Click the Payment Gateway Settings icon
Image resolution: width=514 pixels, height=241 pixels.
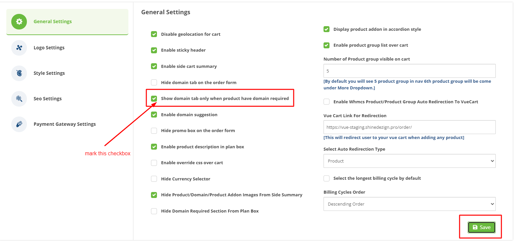pyautogui.click(x=19, y=124)
